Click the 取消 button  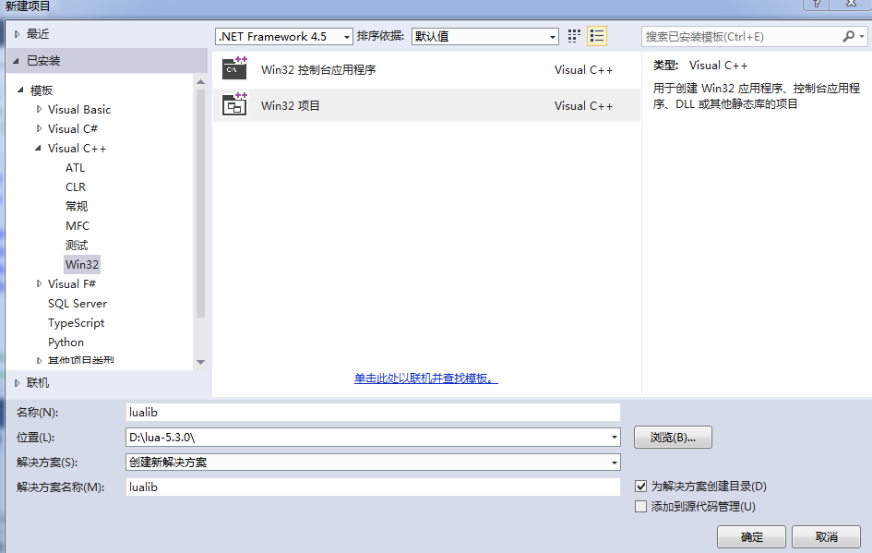[826, 537]
